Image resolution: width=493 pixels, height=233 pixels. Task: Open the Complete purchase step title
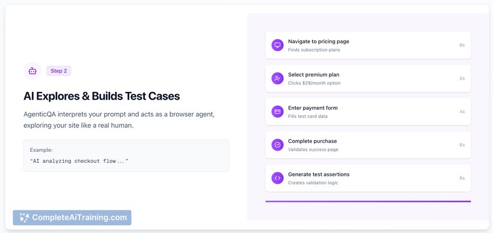312,141
